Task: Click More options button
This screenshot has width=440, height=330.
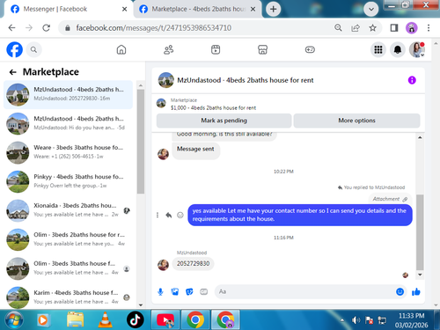Action: (x=356, y=121)
